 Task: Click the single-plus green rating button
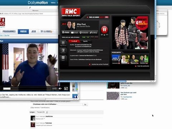tap(88, 37)
